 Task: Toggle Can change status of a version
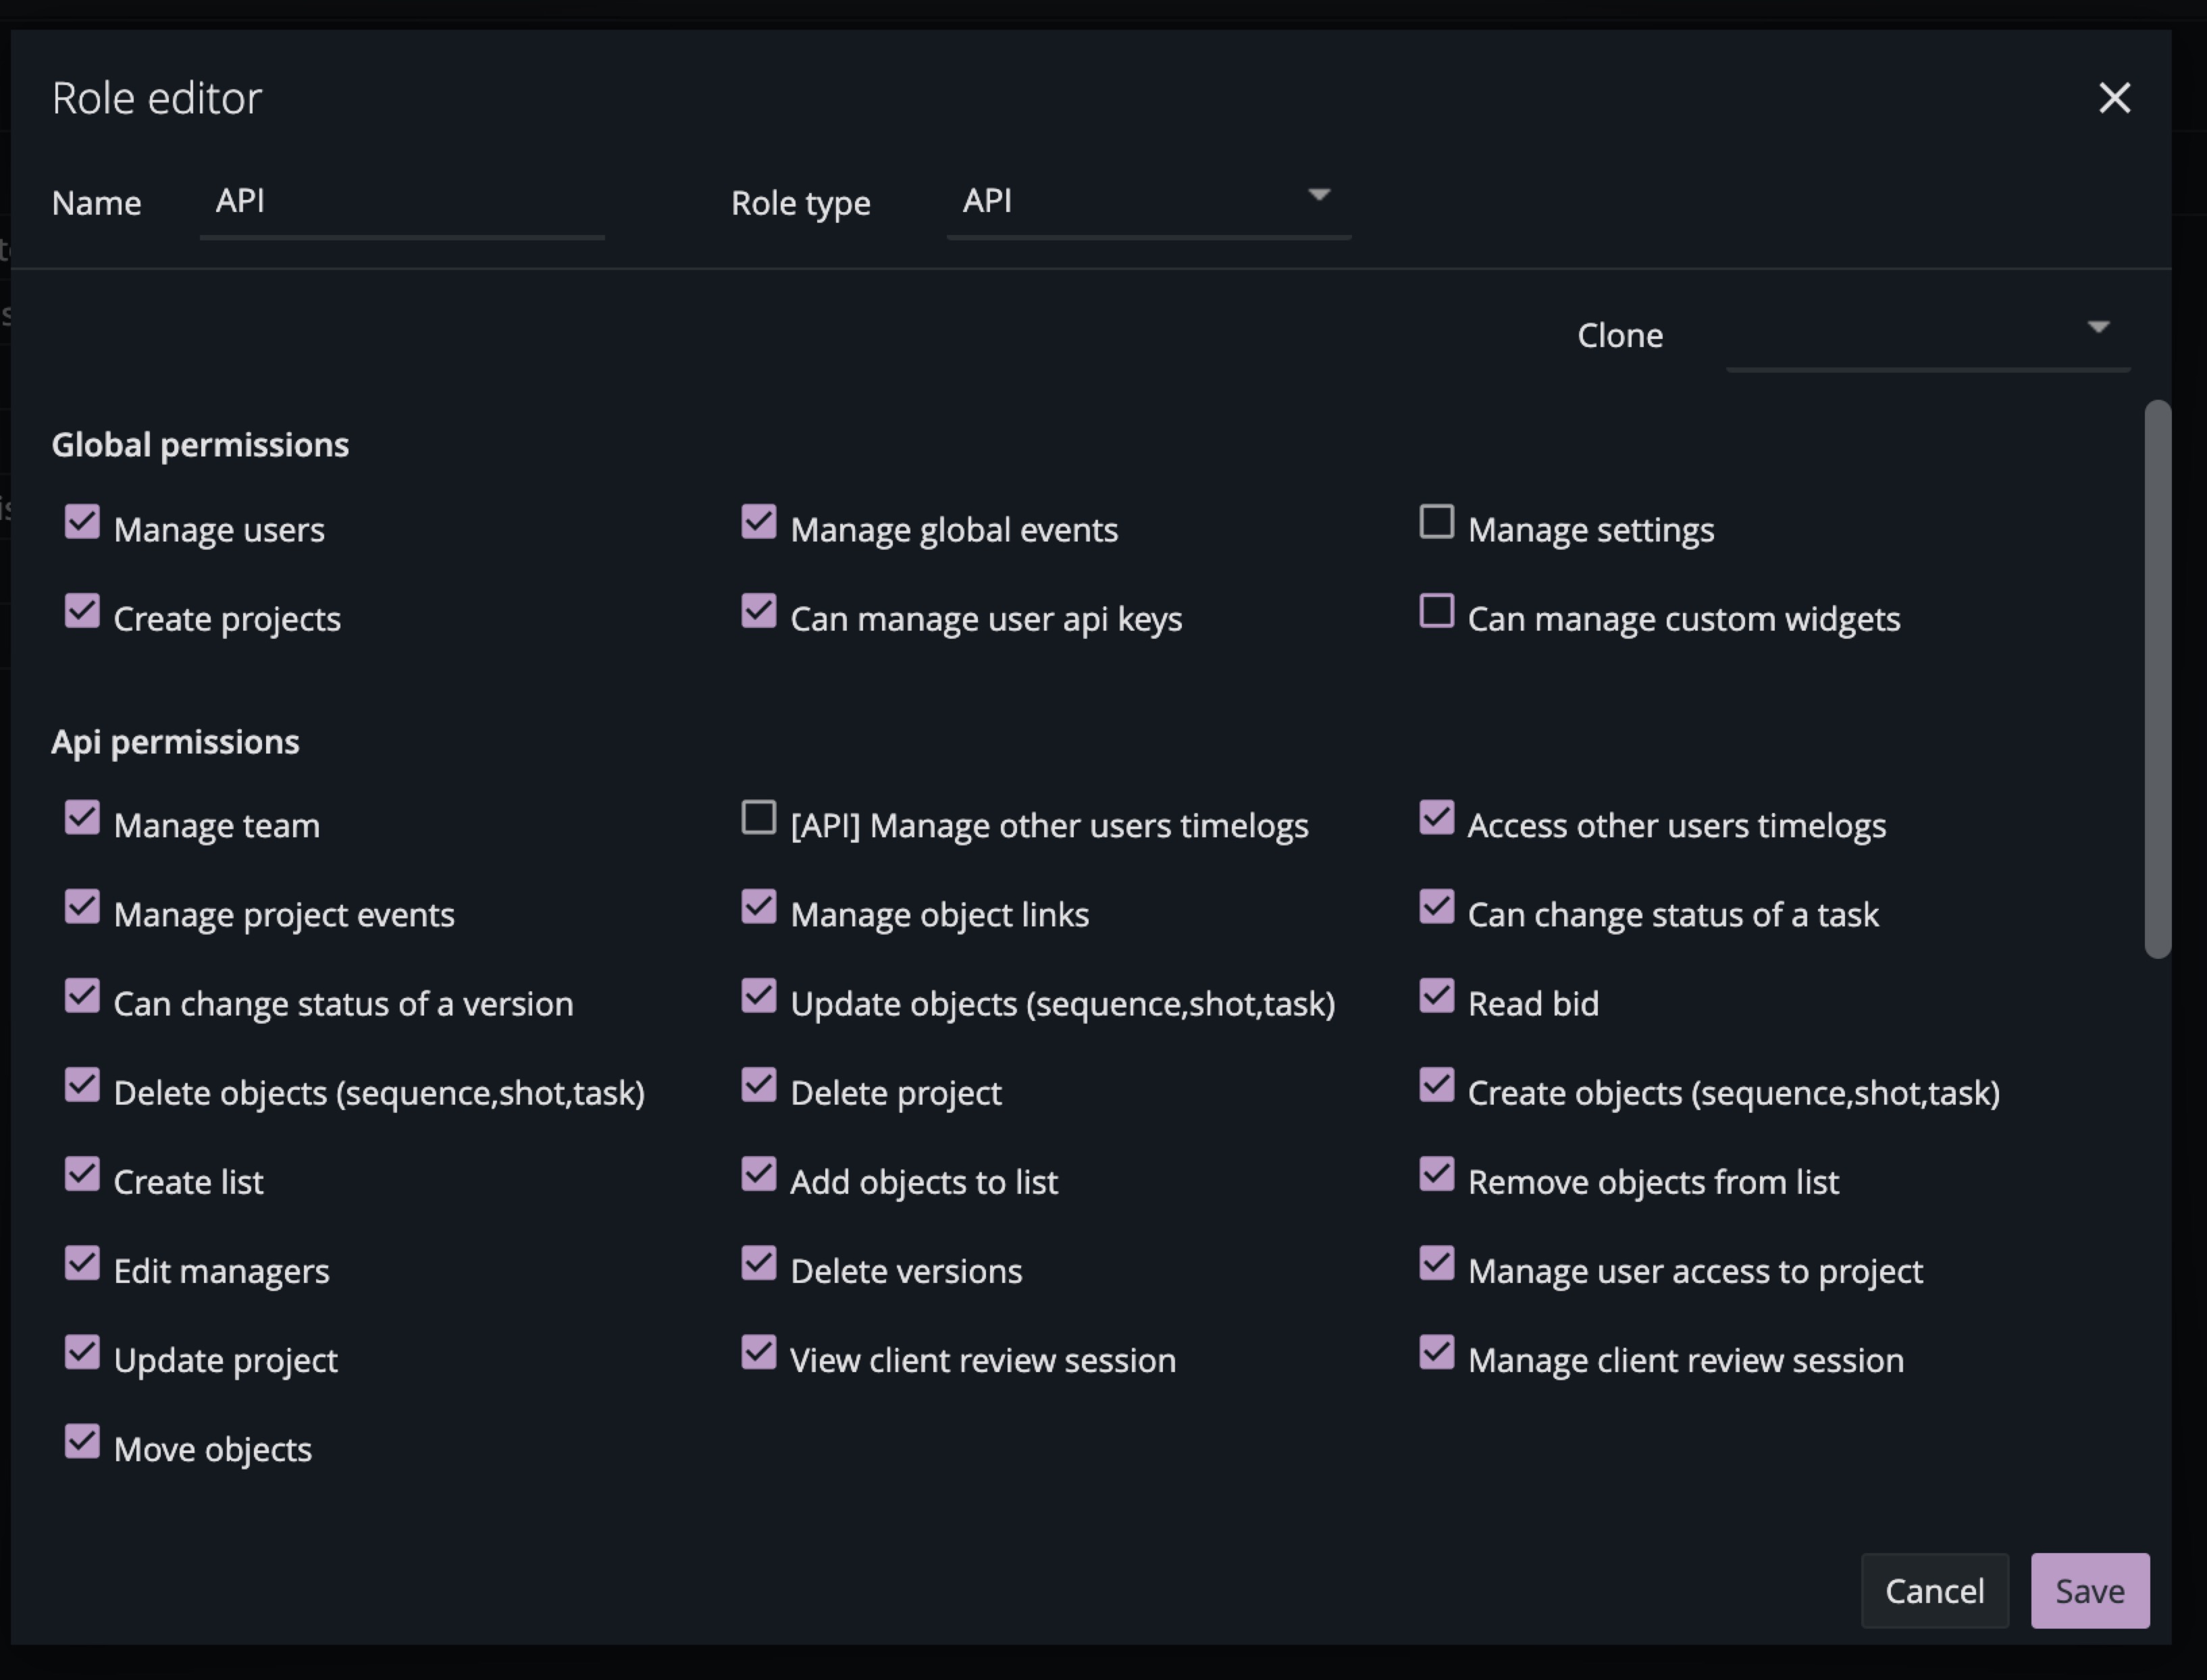click(82, 996)
